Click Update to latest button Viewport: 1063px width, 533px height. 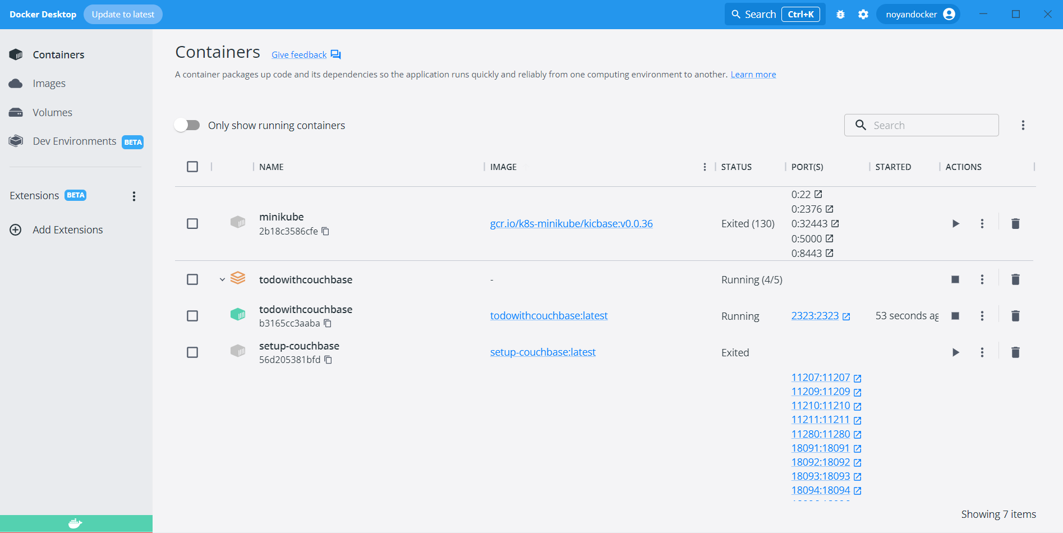(123, 15)
